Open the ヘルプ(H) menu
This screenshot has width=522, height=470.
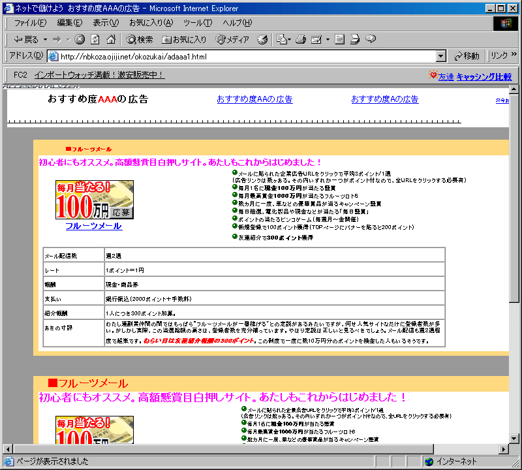point(238,23)
